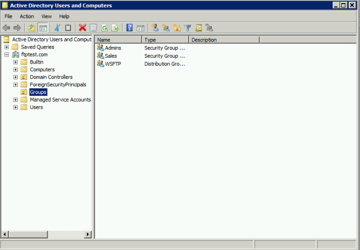This screenshot has width=360, height=250.
Task: Click the Sales group icon
Action: 100,56
